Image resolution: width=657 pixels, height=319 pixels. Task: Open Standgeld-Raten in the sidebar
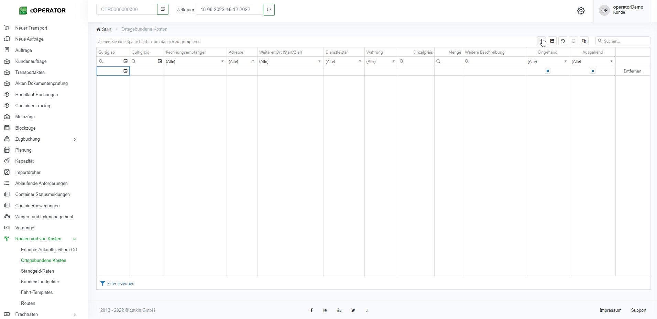pos(37,271)
